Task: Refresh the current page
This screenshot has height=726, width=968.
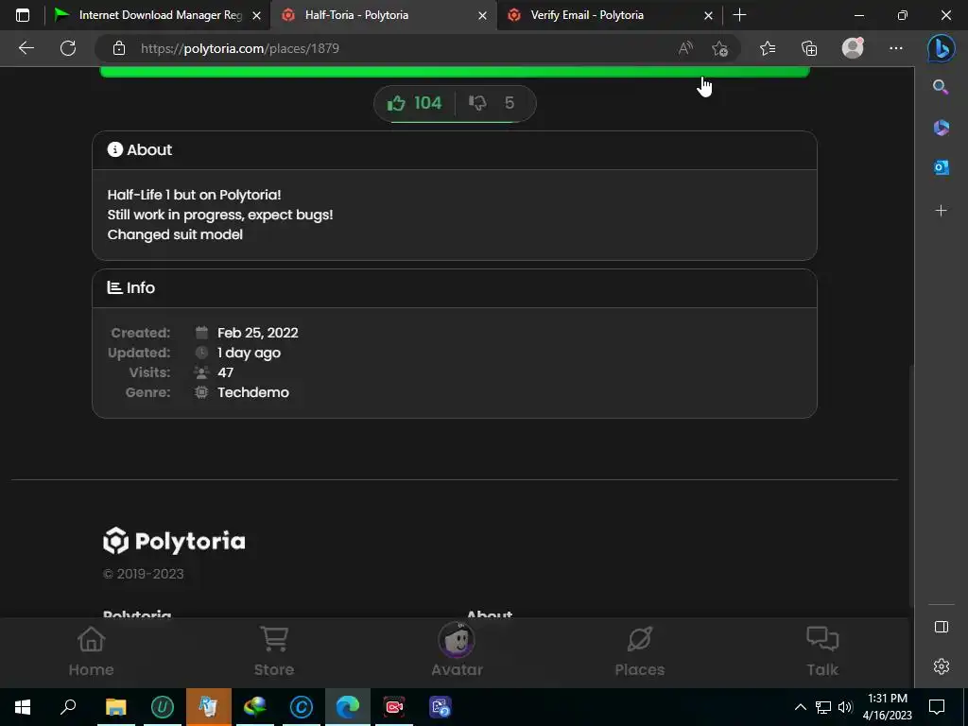Action: click(x=68, y=48)
